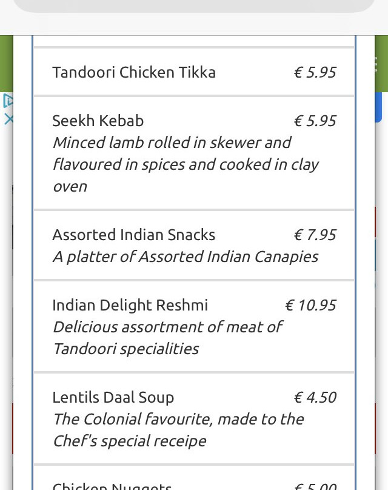Click the AdChoices info icon
Image resolution: width=388 pixels, height=490 pixels.
coord(7,101)
